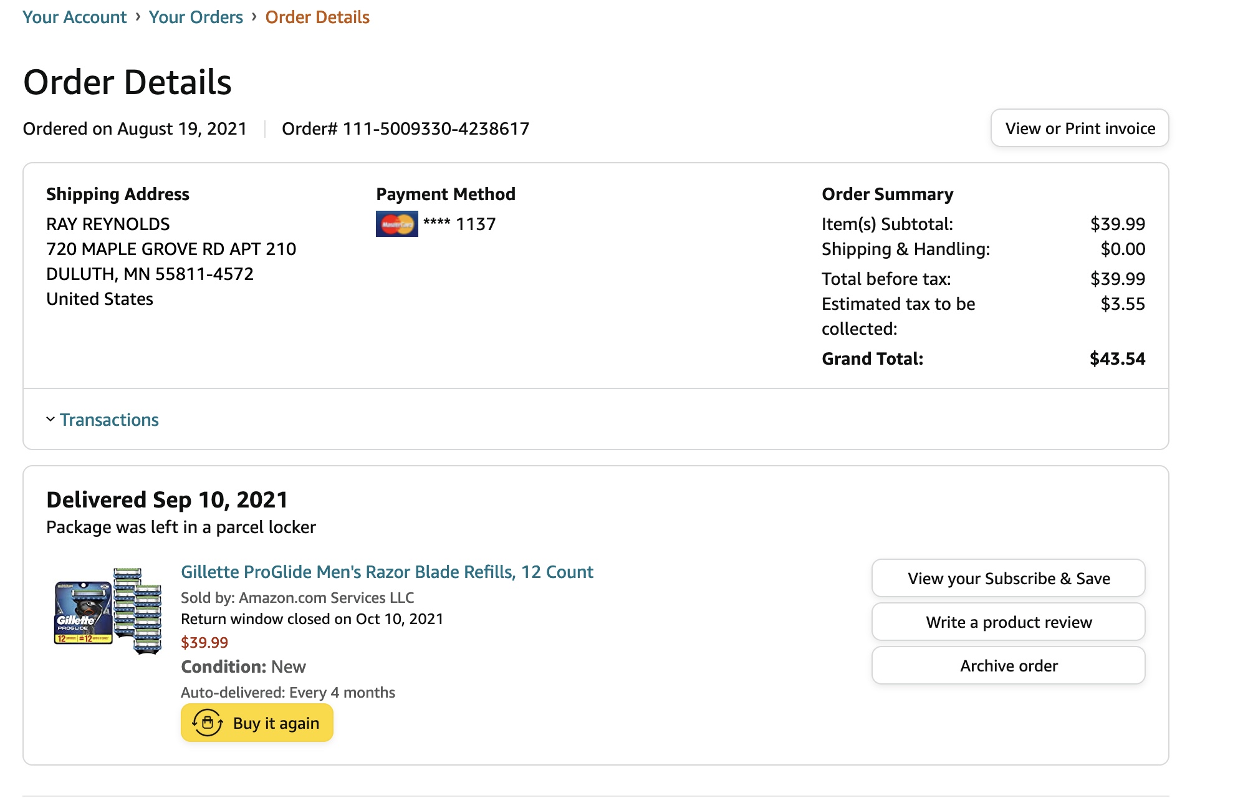The image size is (1253, 803).
Task: Choose Write a product review
Action: (1008, 622)
